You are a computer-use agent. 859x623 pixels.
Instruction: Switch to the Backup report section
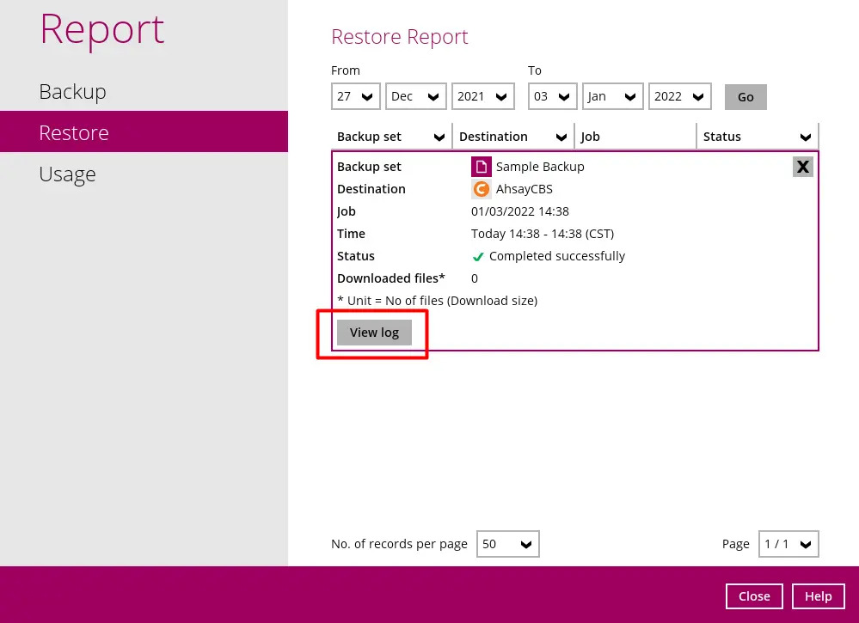pyautogui.click(x=73, y=92)
